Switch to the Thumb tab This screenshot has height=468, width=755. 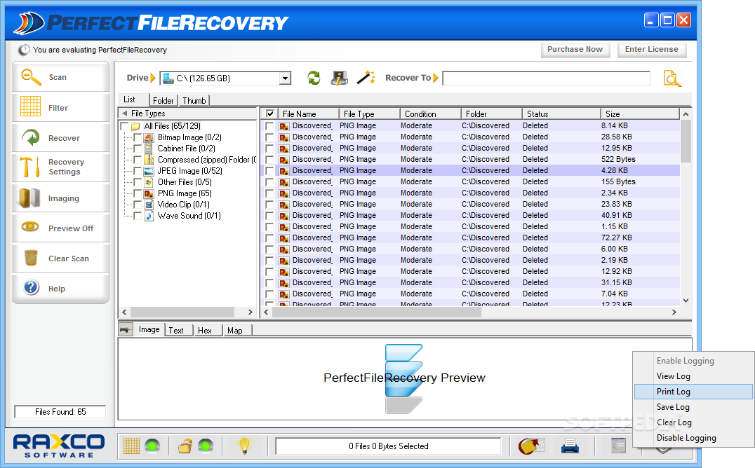[194, 100]
